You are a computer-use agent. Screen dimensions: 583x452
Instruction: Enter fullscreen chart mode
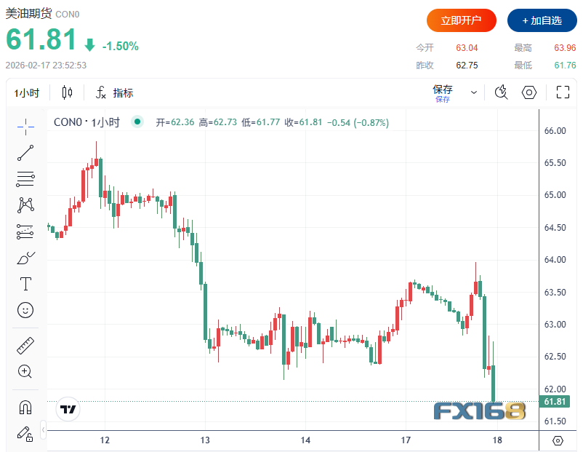pyautogui.click(x=561, y=92)
